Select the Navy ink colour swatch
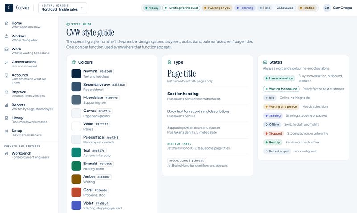This screenshot has height=213, width=357. pyautogui.click(x=76, y=74)
